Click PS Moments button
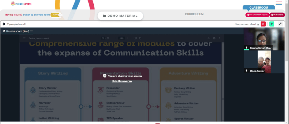This screenshot has height=124, width=289. click(x=277, y=15)
